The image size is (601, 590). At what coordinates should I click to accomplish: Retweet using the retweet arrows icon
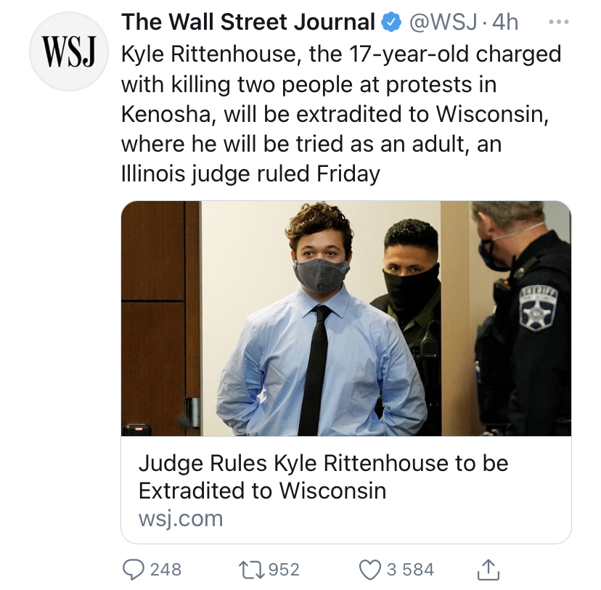pyautogui.click(x=251, y=570)
